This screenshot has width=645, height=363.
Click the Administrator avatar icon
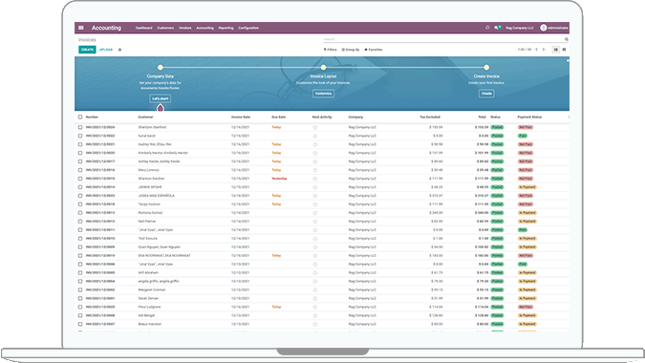pos(544,28)
